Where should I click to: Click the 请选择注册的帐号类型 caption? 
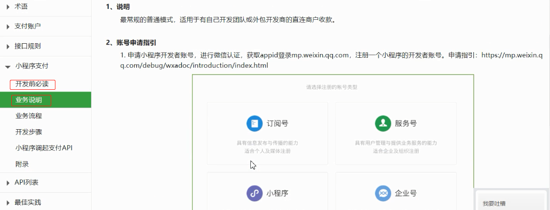(x=332, y=87)
